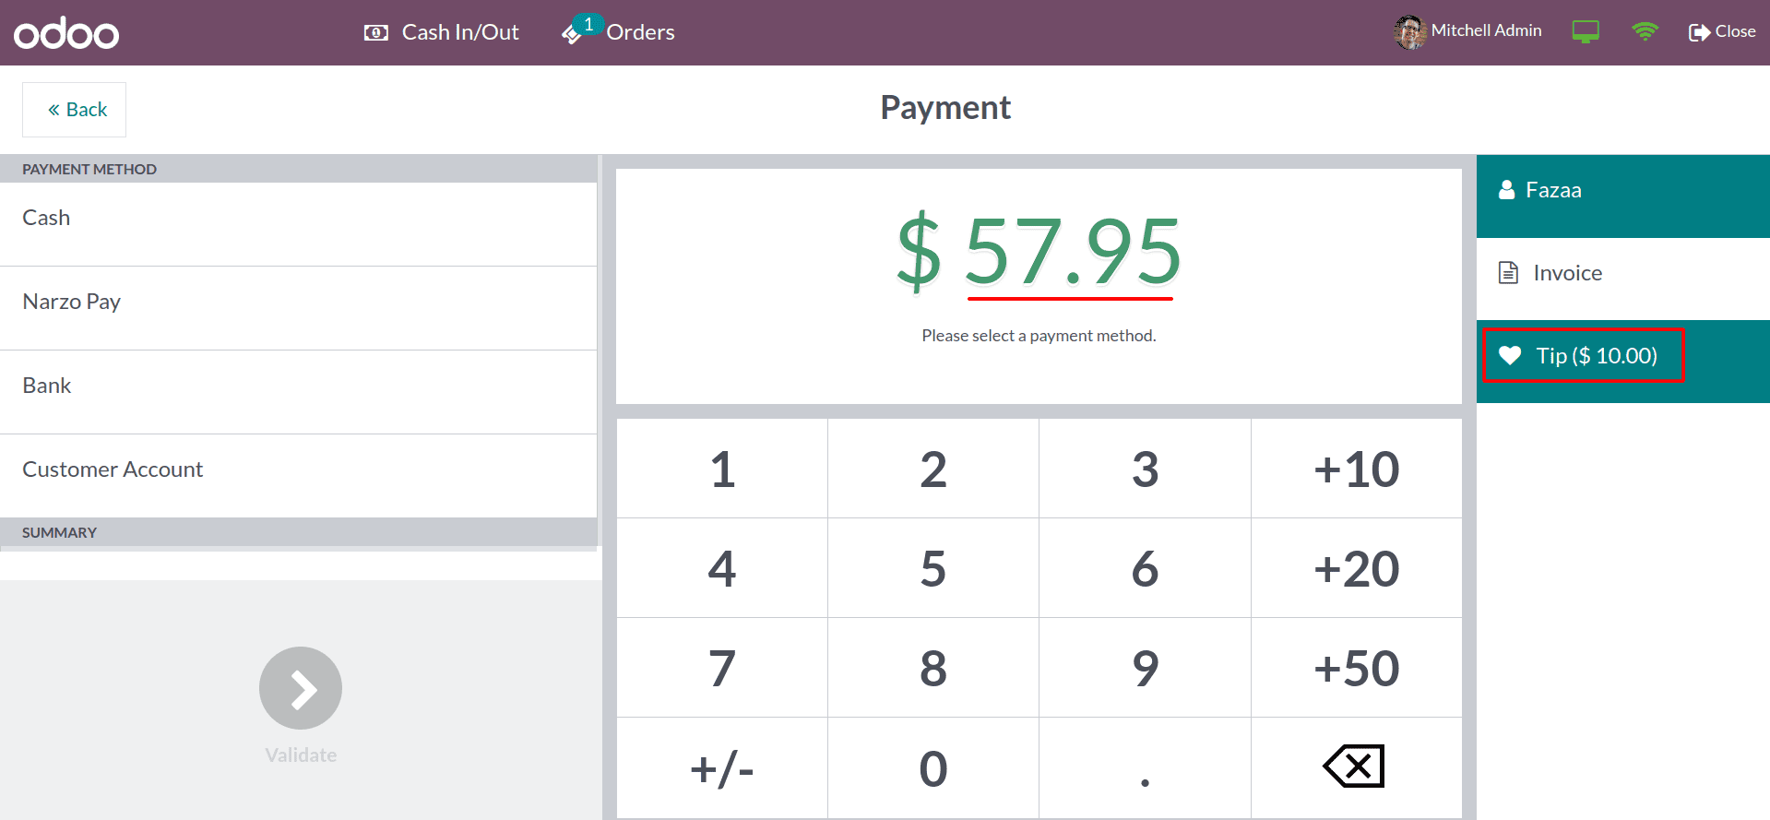The width and height of the screenshot is (1770, 820).
Task: Open the Orders ticket list
Action: pos(620,32)
